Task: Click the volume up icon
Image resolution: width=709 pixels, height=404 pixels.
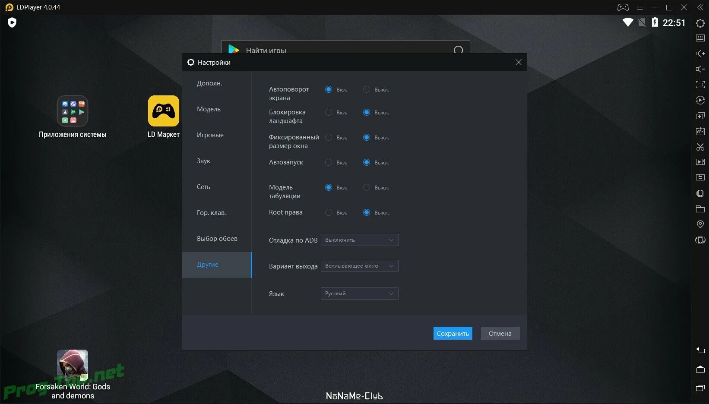Action: pos(700,54)
